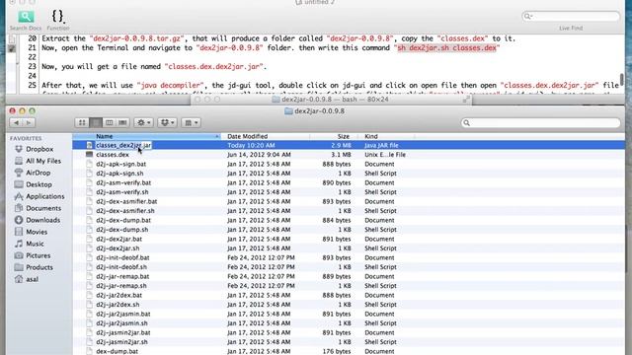
Task: Select classes.dex file row
Action: [349, 155]
